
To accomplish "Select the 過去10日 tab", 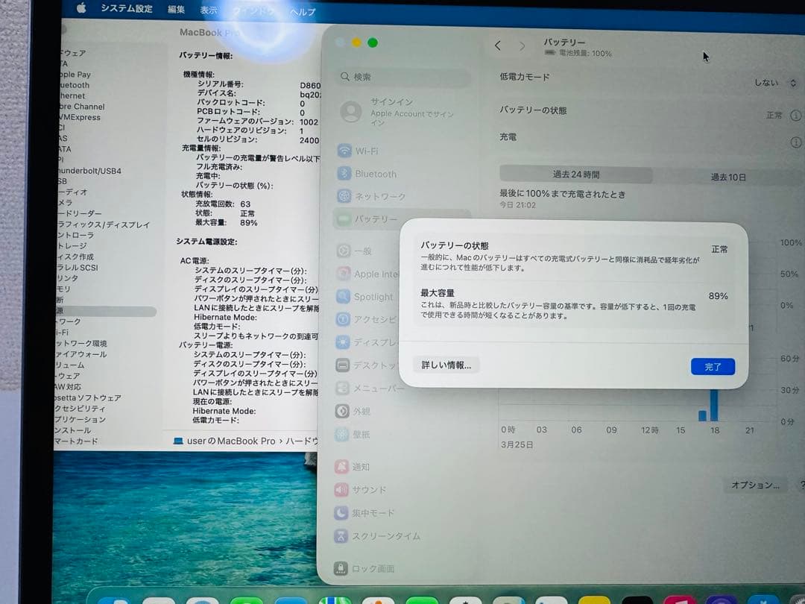I will point(728,177).
